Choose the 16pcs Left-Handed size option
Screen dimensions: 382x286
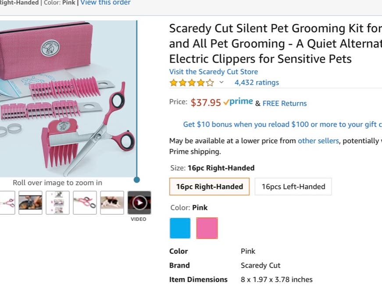[293, 187]
